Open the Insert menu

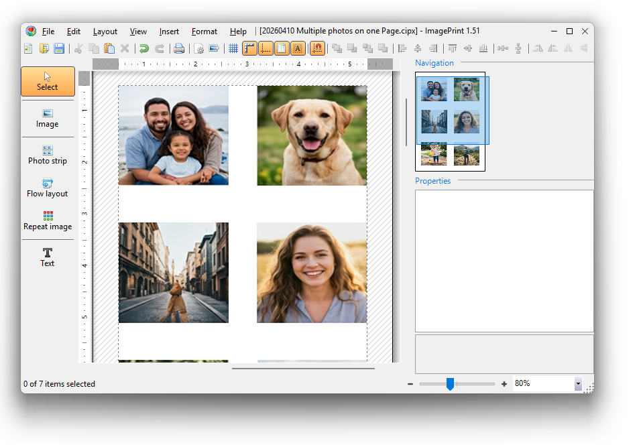(x=168, y=31)
